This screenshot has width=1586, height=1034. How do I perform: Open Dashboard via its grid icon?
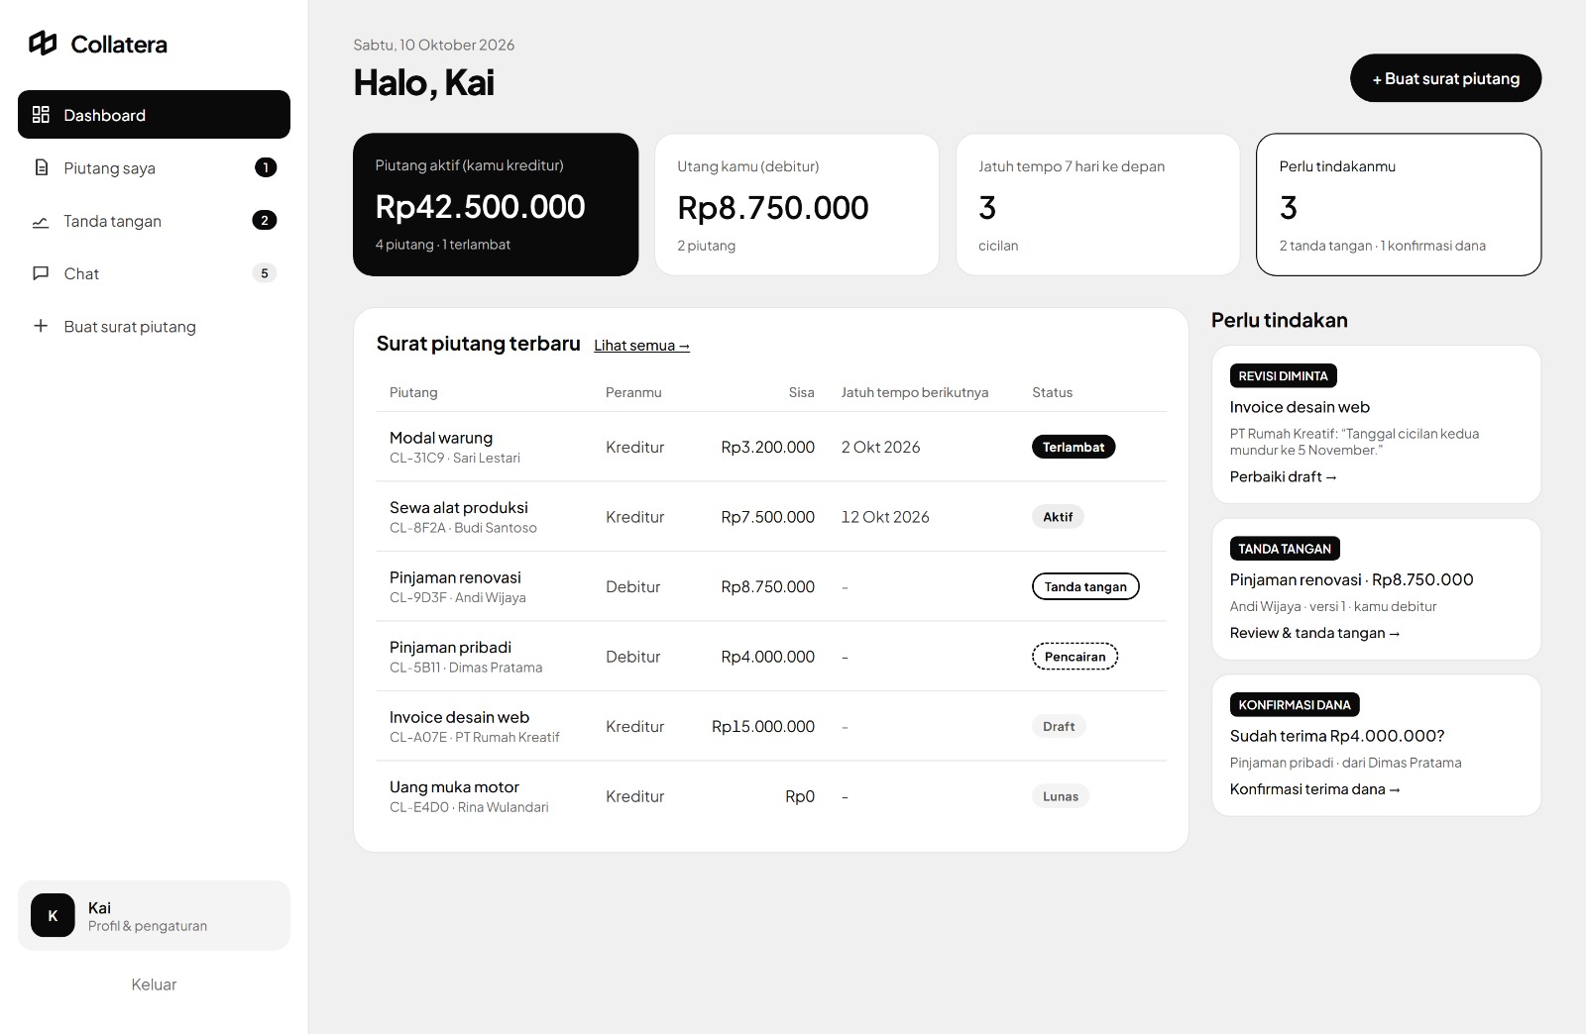tap(41, 115)
